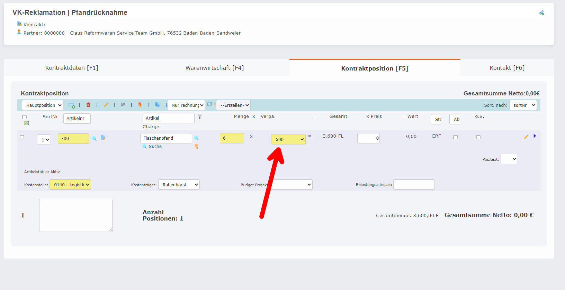Click the filter funnel icon next to Artikel
The height and width of the screenshot is (290, 565).
coord(200,117)
